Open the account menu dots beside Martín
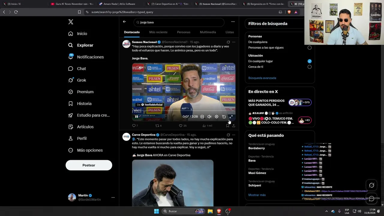 point(113,197)
